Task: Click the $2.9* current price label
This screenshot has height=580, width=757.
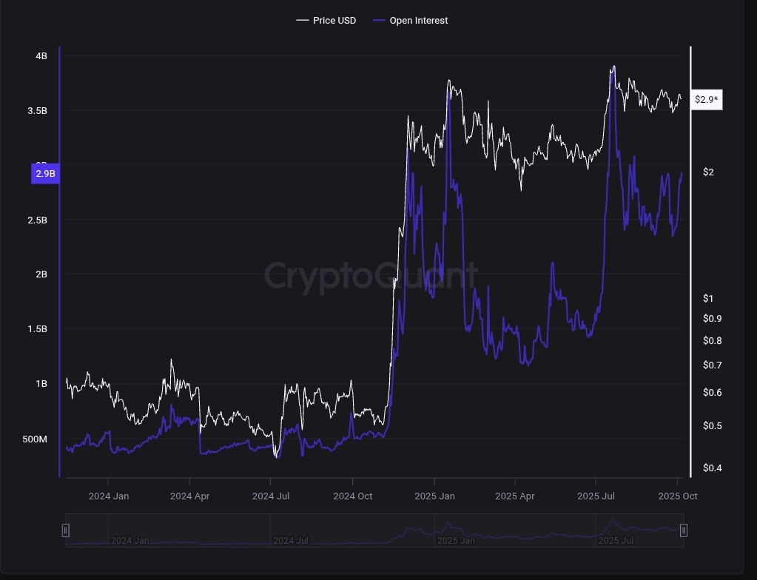Action: [707, 99]
